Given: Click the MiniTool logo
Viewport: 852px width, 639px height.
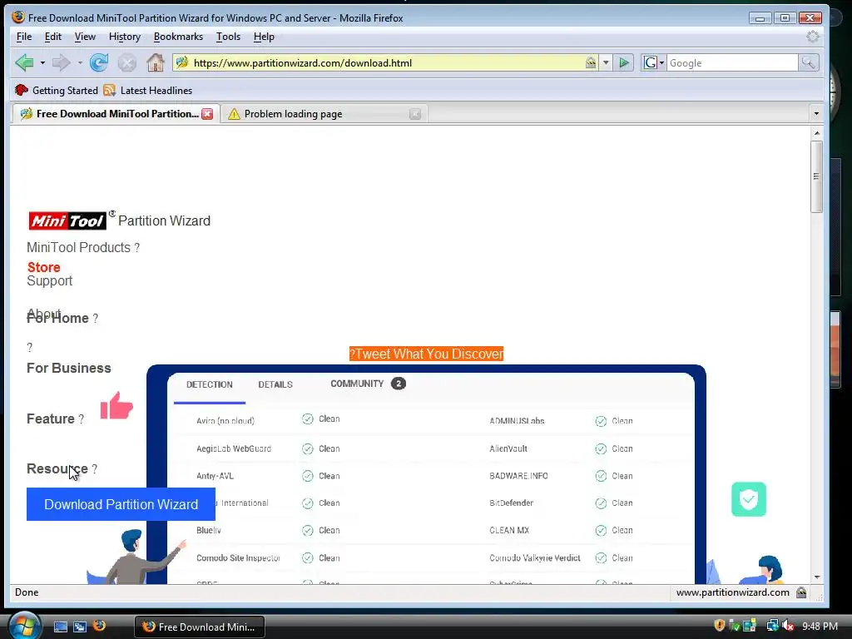Looking at the screenshot, I should pos(67,220).
